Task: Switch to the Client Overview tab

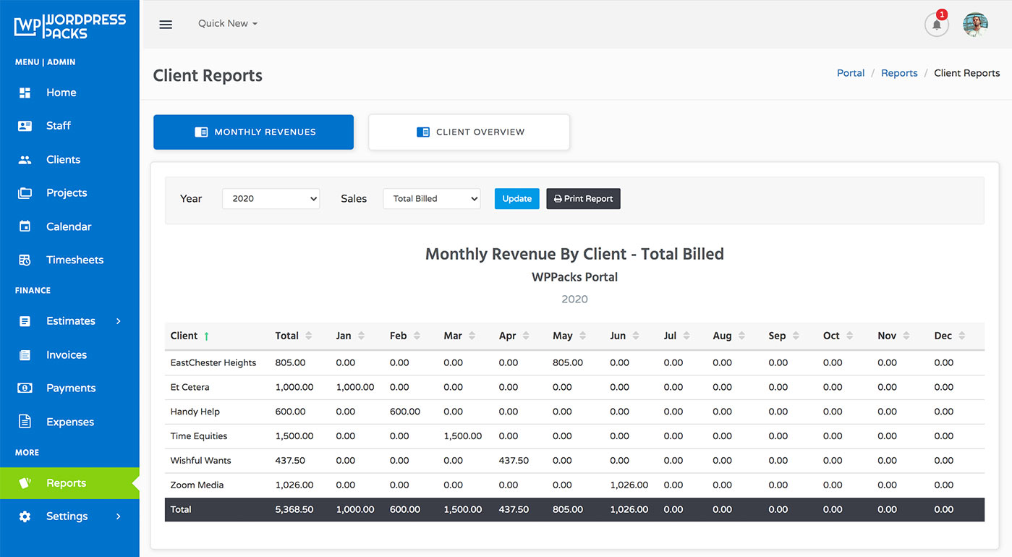Action: click(469, 132)
